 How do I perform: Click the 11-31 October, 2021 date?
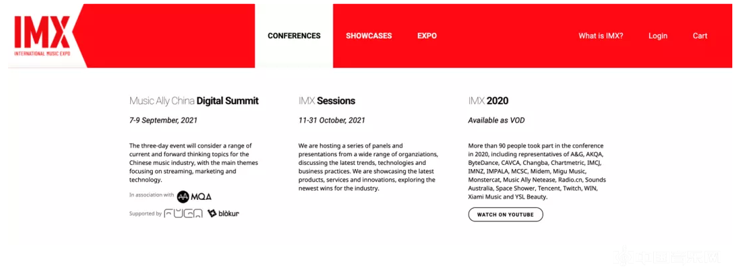(x=332, y=121)
